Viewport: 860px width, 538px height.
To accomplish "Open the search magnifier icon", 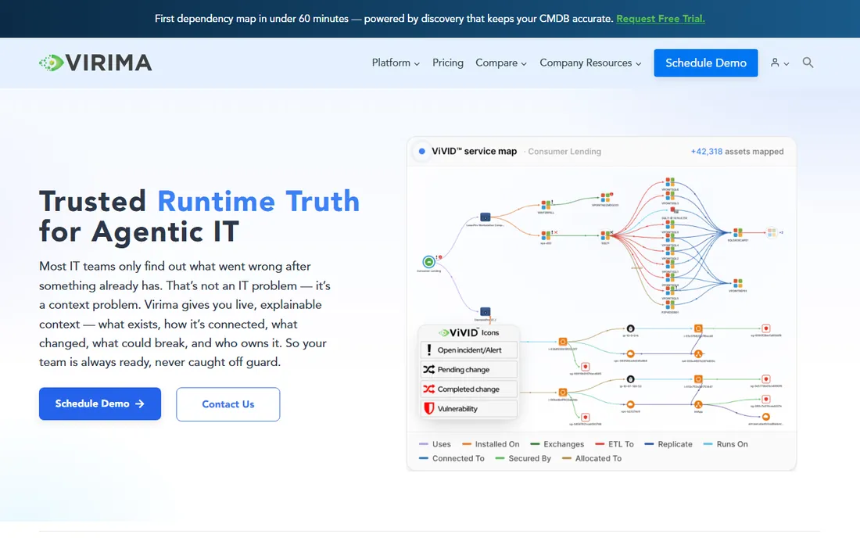I will [x=808, y=63].
